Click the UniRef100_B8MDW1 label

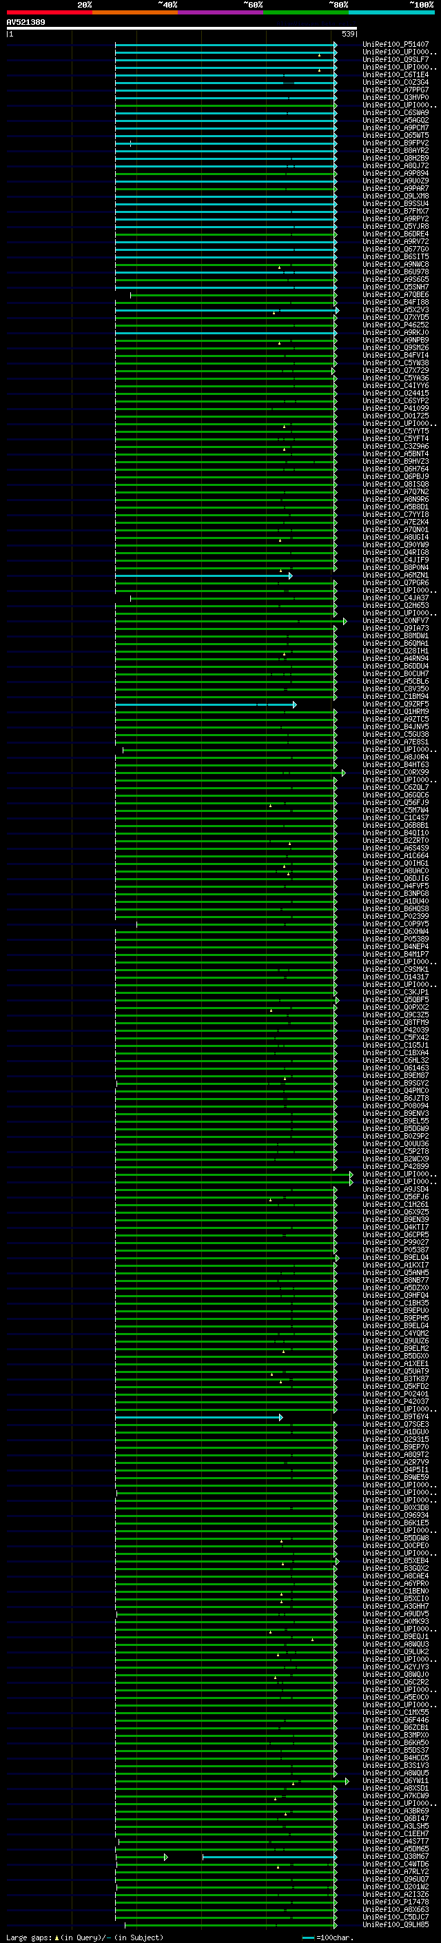coord(396,635)
